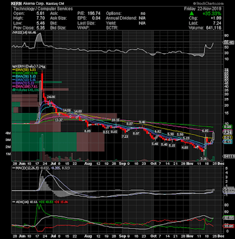
Task: Click the 6.62 price annotation
Action: point(158,131)
